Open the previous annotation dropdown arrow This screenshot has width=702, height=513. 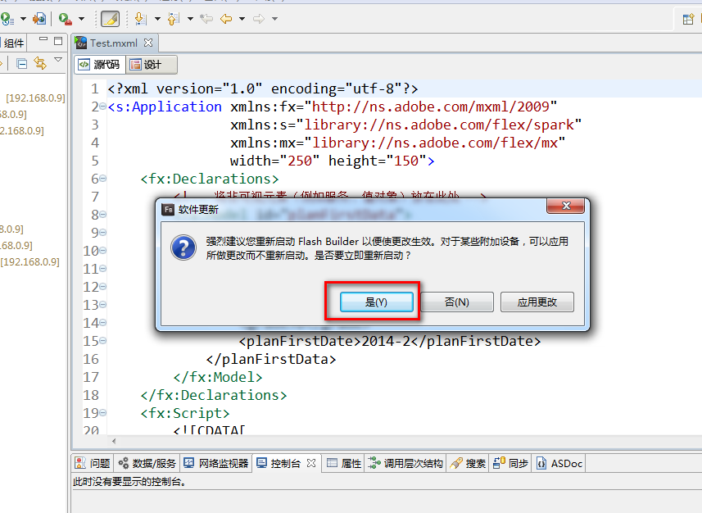(x=190, y=19)
